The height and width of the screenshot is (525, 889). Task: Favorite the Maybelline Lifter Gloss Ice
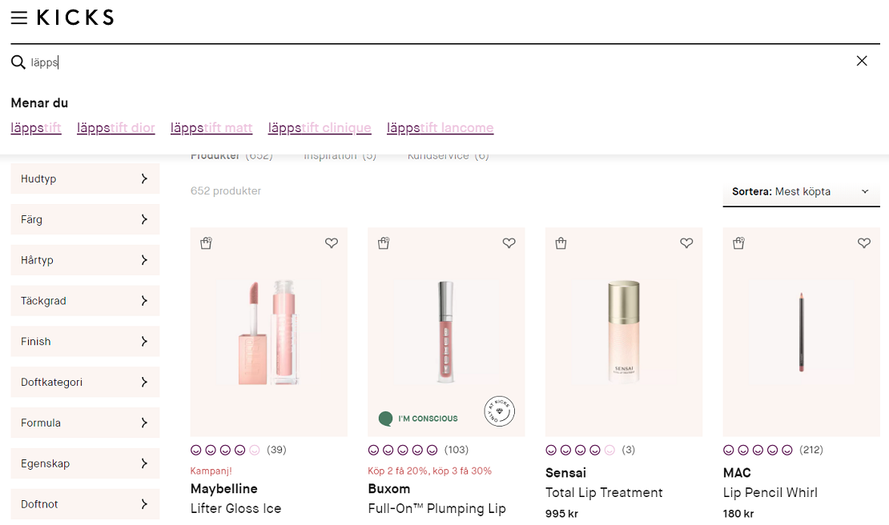(332, 243)
